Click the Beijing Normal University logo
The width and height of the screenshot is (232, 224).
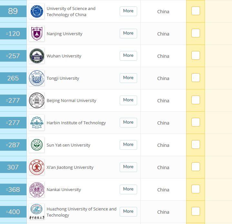[x=36, y=101]
